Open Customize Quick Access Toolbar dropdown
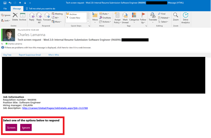Screen dimensions: 211x138 pos(30,3)
